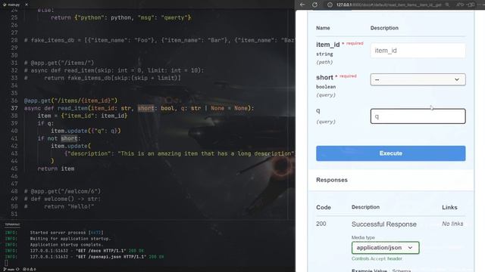
Task: Click 'Started server process' terminal line
Action: 67,233
